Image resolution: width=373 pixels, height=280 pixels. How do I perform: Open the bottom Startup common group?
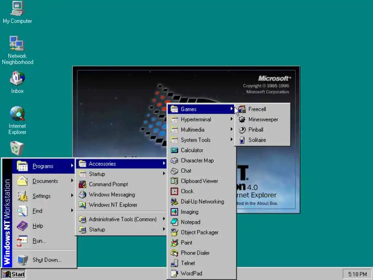(x=122, y=230)
